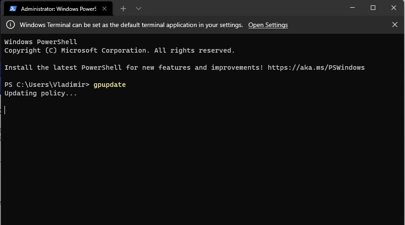
Task: Click the Install the latest PowerShell message
Action: click(134, 67)
